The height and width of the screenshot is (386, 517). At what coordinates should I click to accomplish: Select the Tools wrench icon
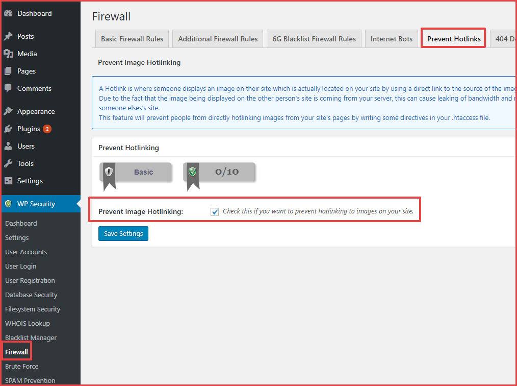pyautogui.click(x=8, y=163)
